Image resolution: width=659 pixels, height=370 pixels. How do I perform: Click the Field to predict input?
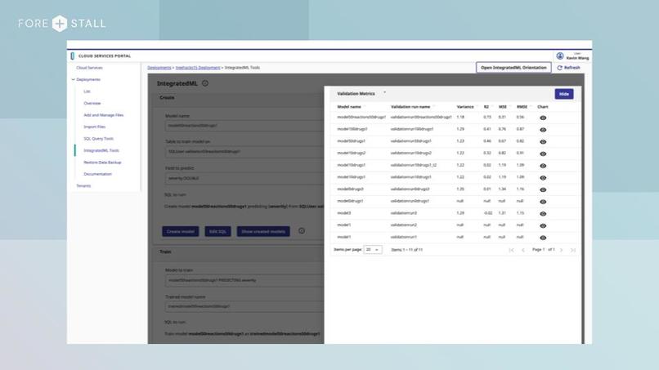(x=244, y=178)
